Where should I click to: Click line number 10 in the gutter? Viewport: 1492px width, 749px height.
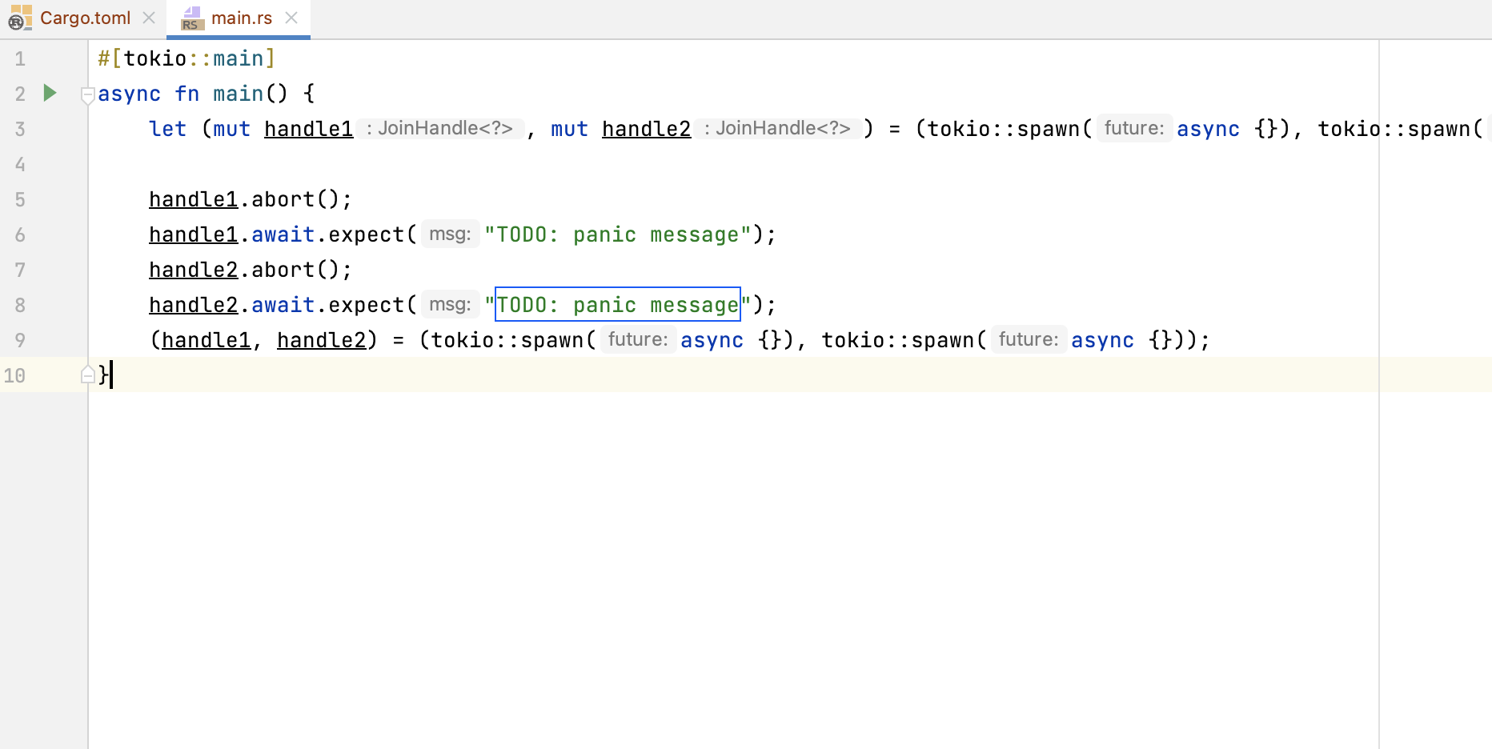coord(14,375)
